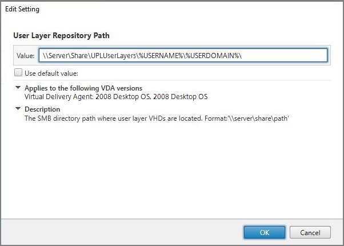Collapse the Applies to VDA versions triangle

coord(18,88)
